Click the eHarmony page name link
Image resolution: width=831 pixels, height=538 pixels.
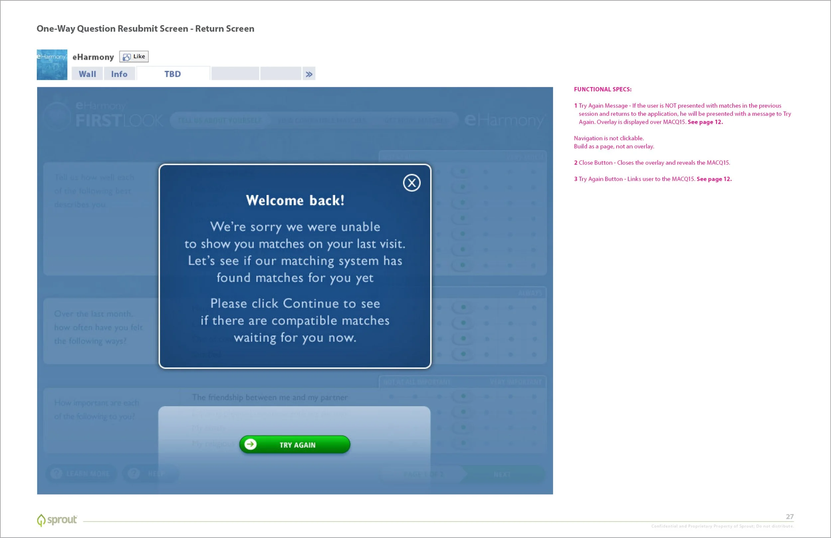tap(93, 57)
